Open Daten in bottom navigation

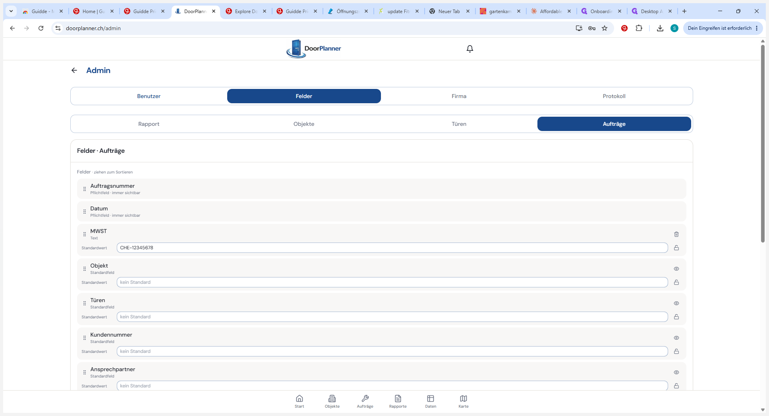point(431,401)
